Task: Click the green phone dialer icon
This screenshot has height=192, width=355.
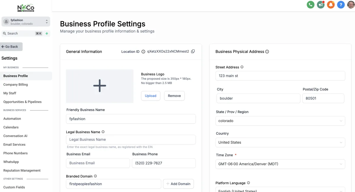Action: [310, 4]
